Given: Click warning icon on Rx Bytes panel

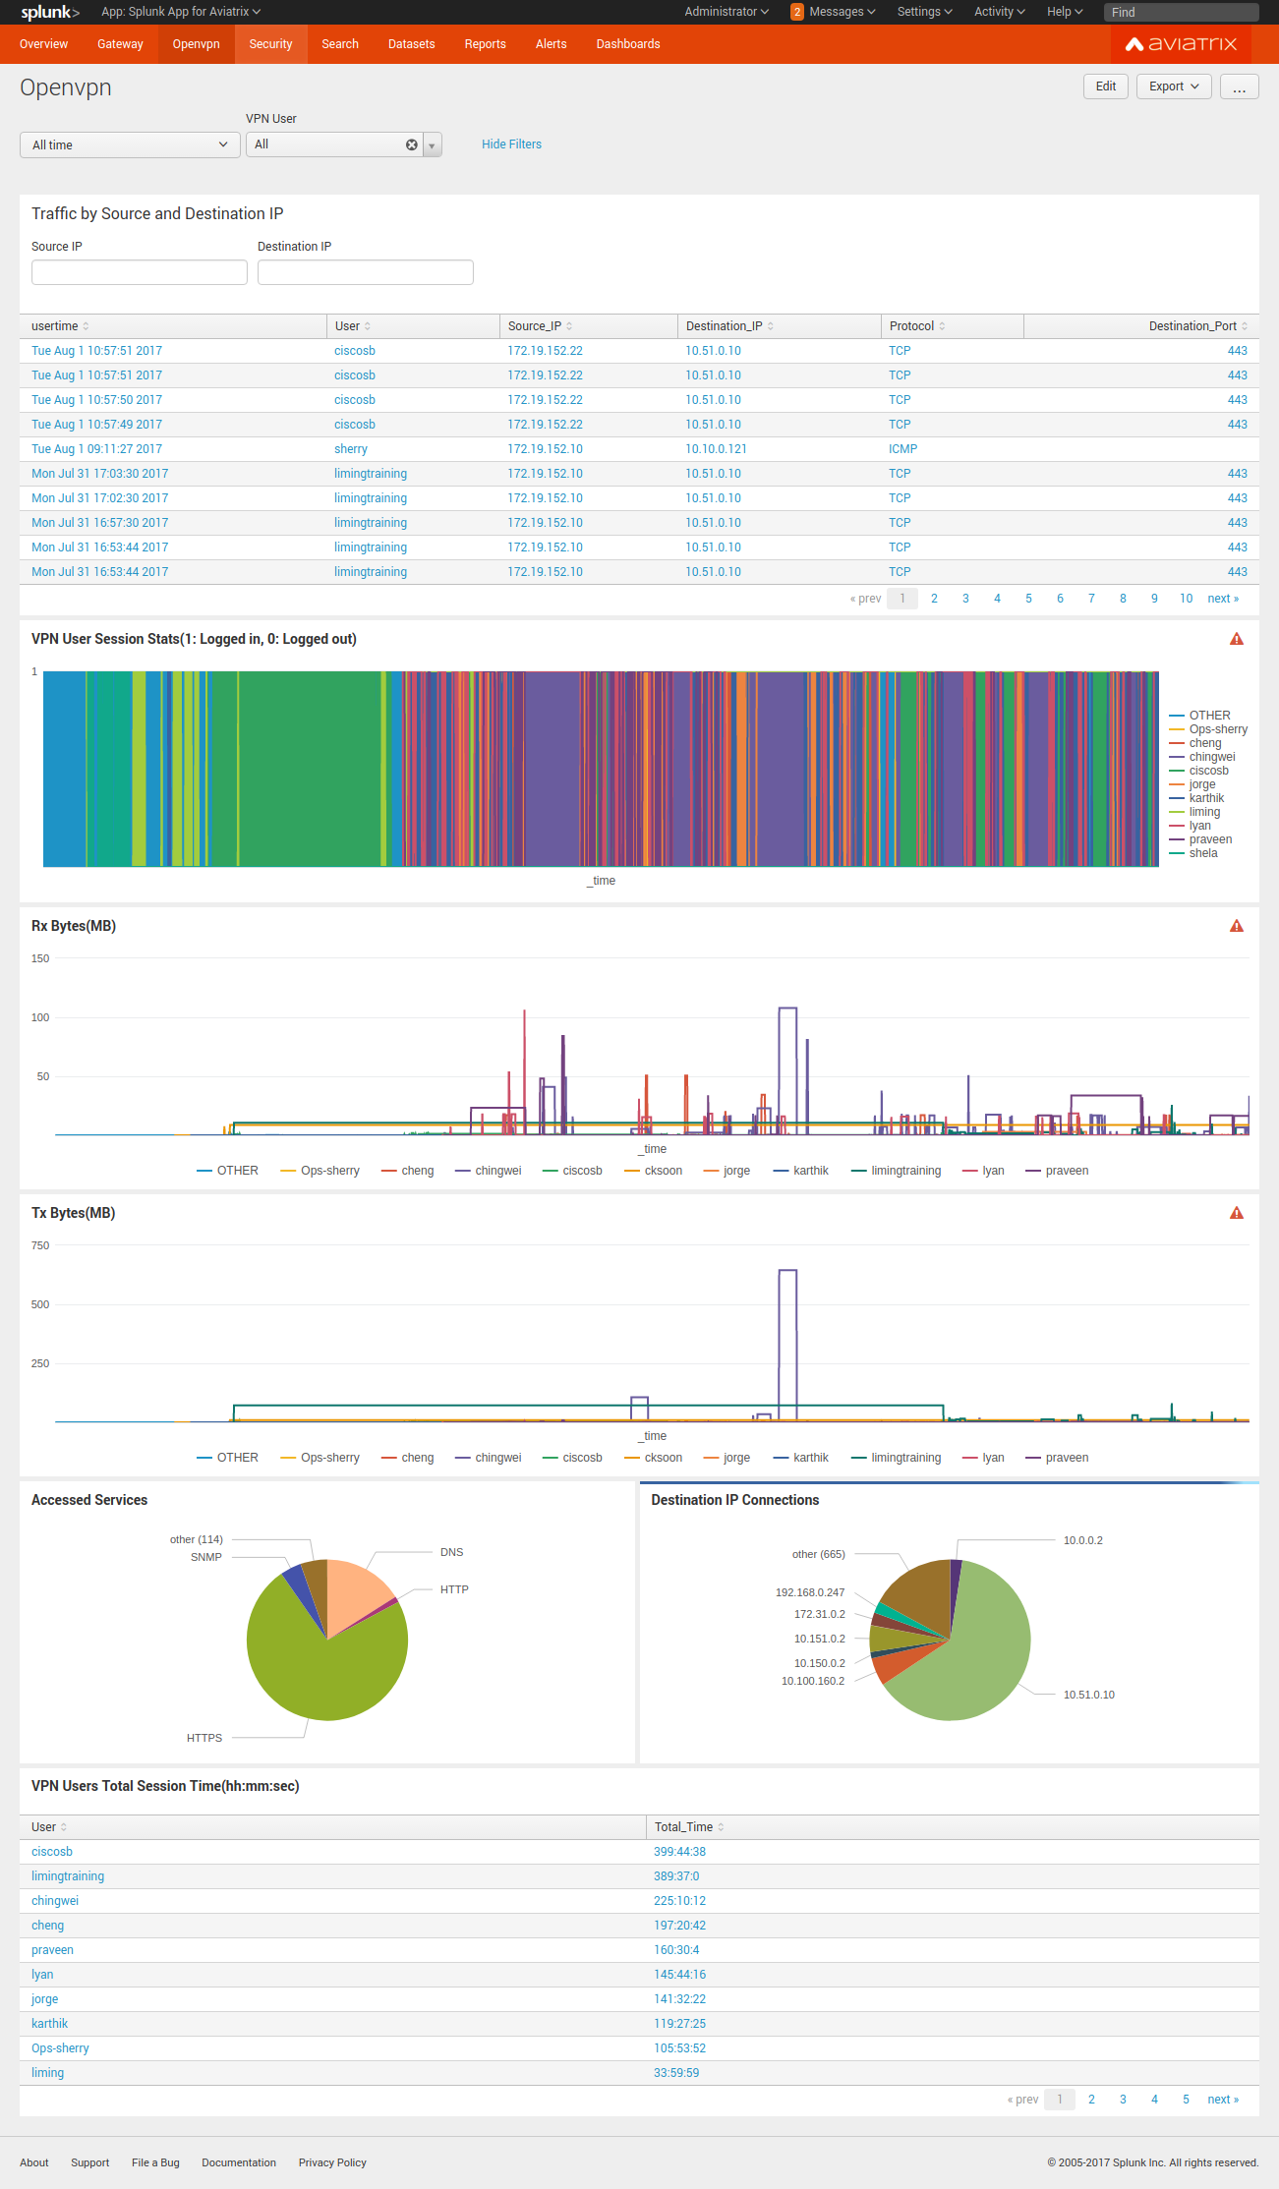Looking at the screenshot, I should 1237,926.
